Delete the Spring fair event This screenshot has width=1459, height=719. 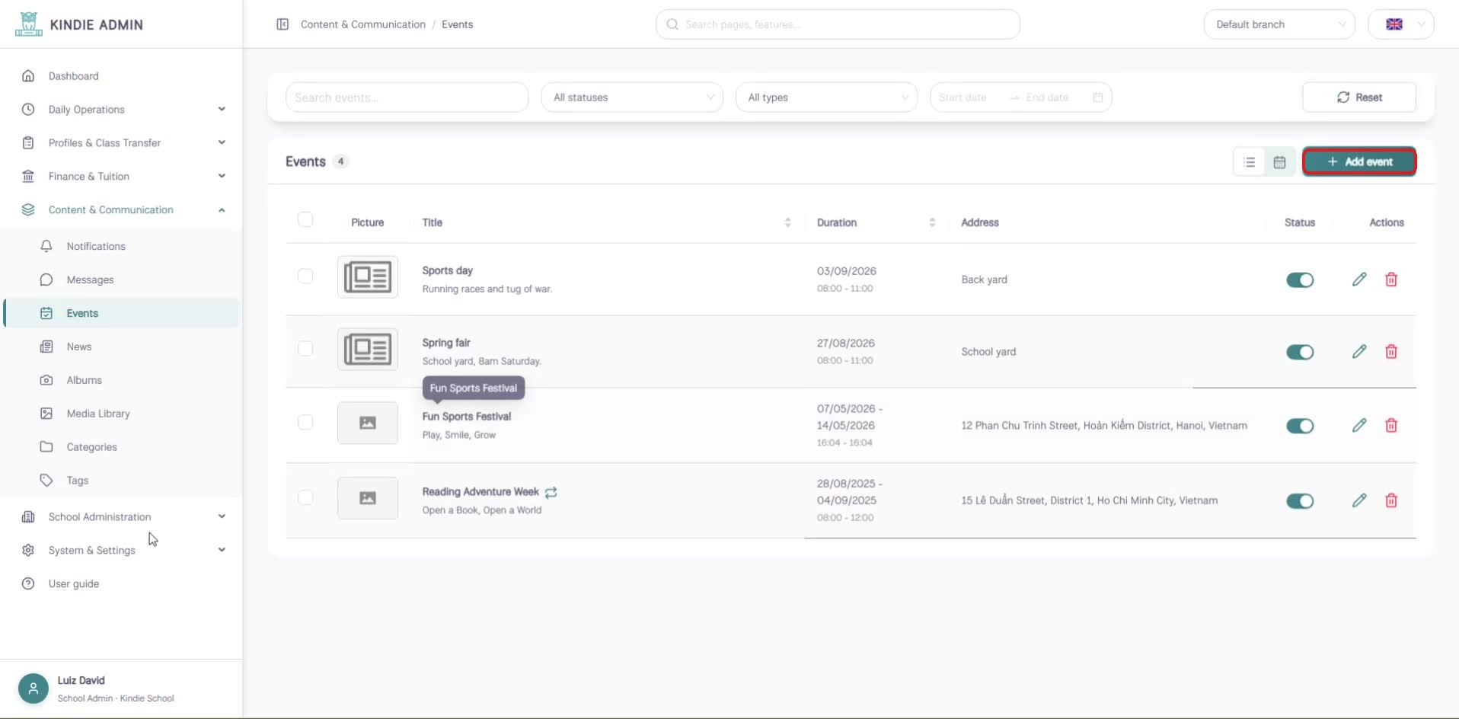coord(1391,352)
